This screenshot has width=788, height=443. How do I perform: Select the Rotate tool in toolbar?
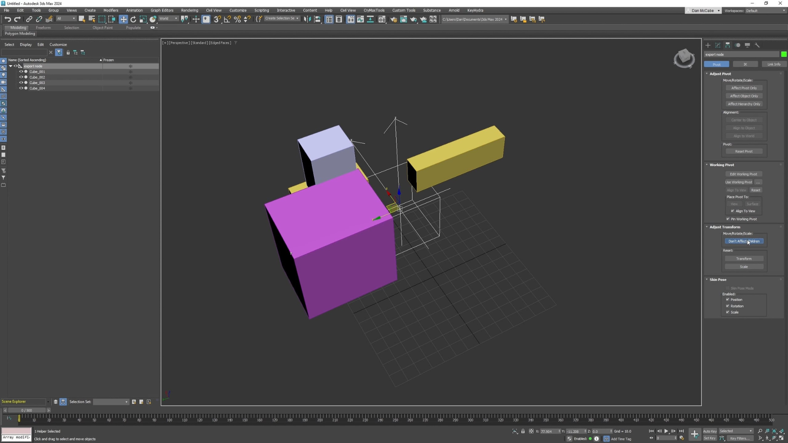[133, 19]
